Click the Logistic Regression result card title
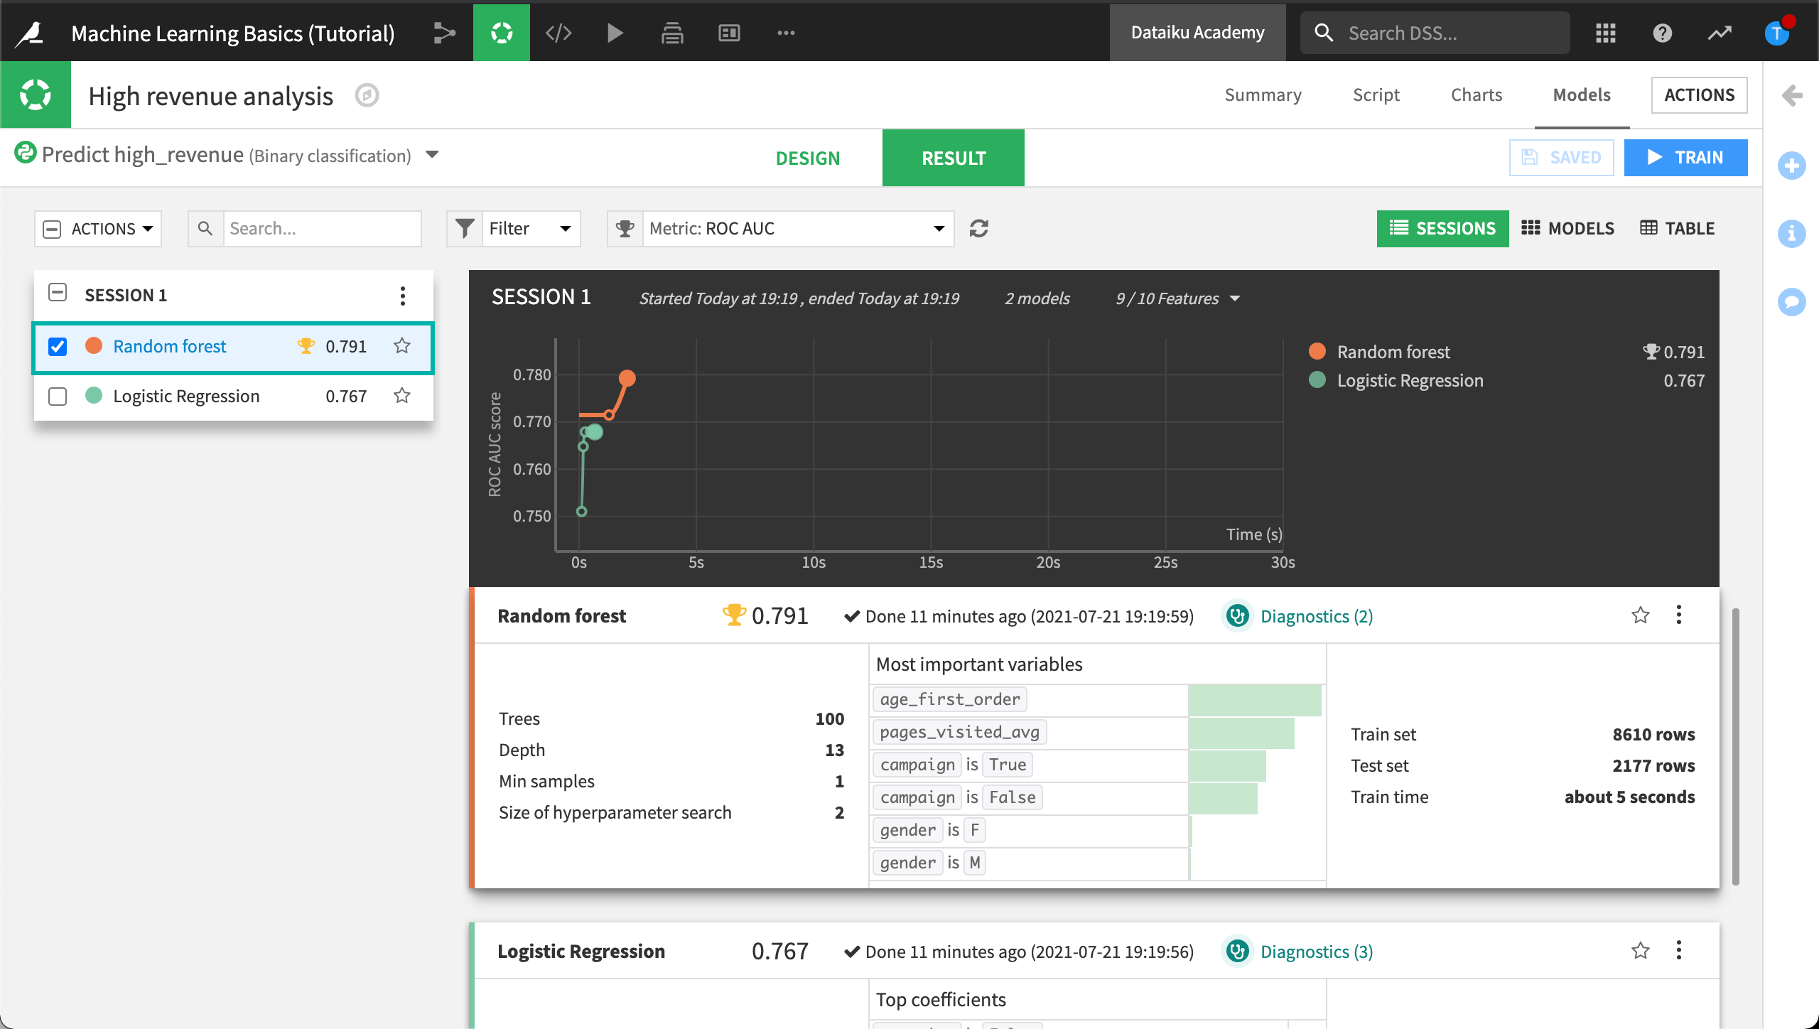Viewport: 1819px width, 1029px height. (581, 952)
